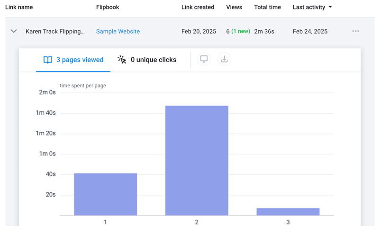Select the page 1 bar in chart
The height and width of the screenshot is (226, 380).
click(105, 194)
